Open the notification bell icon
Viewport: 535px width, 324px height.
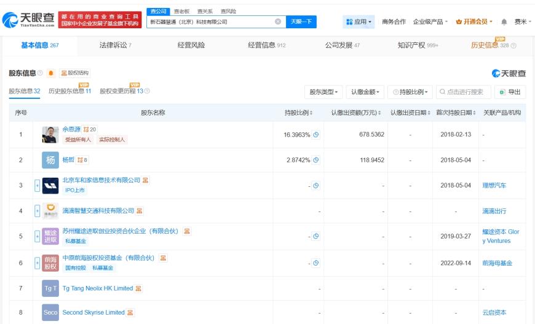pos(504,22)
